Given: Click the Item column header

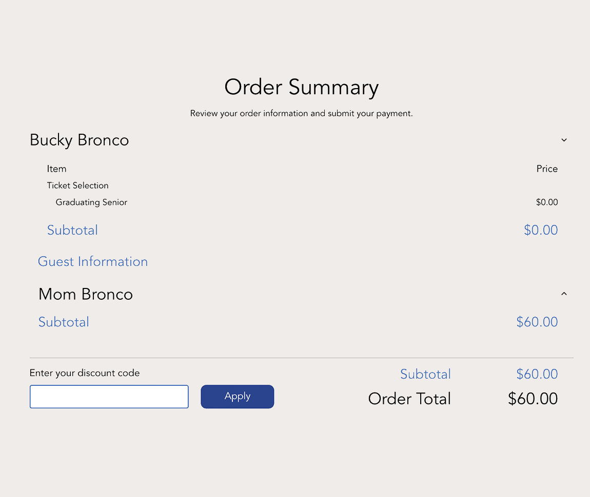Looking at the screenshot, I should 56,169.
